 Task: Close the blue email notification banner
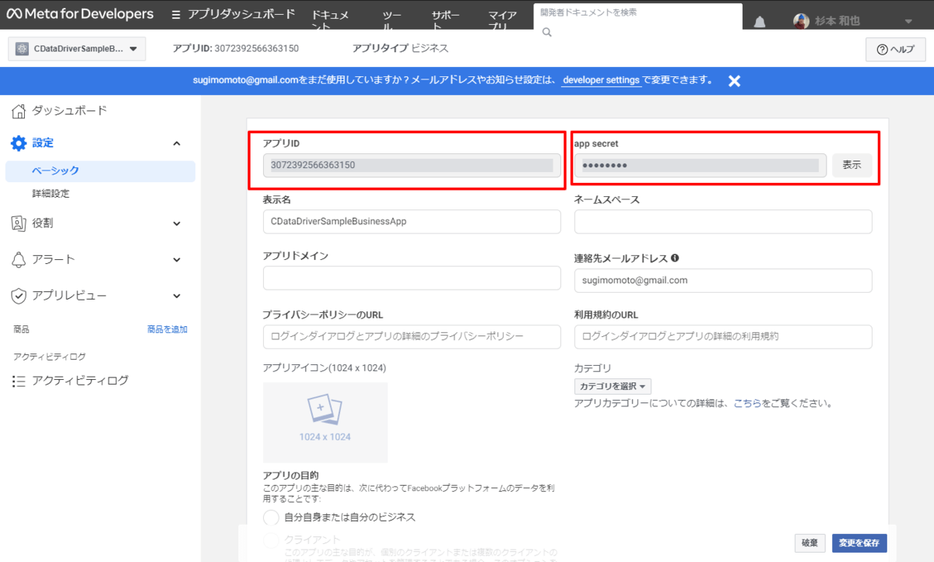(734, 80)
